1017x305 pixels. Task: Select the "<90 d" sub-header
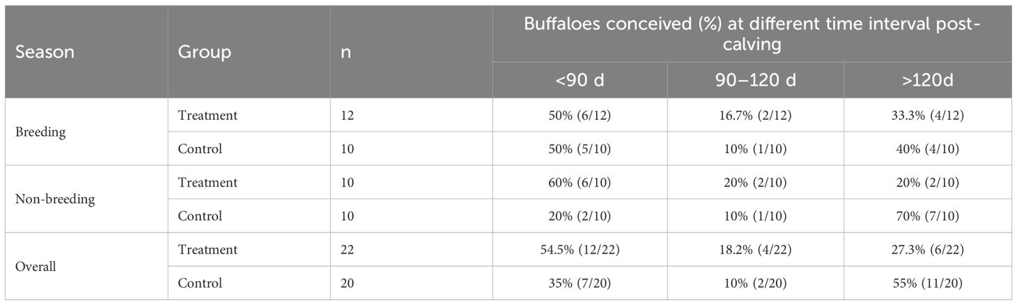pos(580,81)
